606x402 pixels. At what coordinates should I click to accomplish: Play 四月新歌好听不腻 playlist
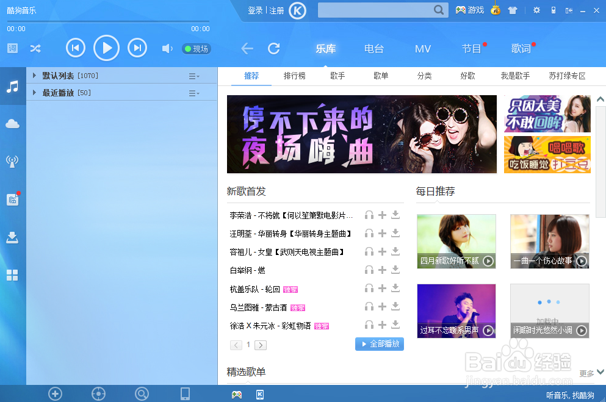[488, 261]
